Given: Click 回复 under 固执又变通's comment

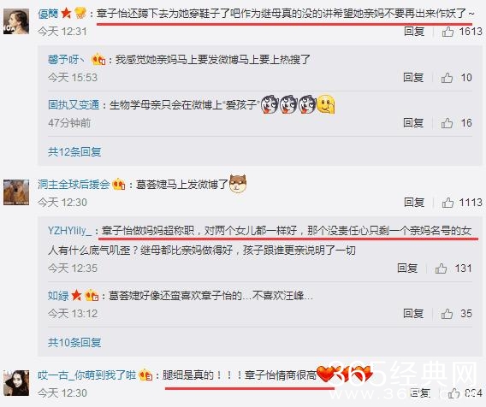Looking at the screenshot, I should click(413, 123).
